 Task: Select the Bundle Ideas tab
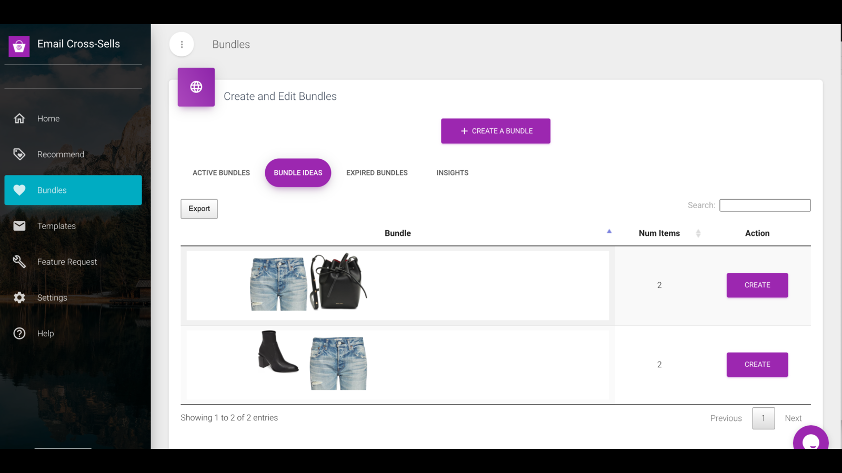click(298, 173)
